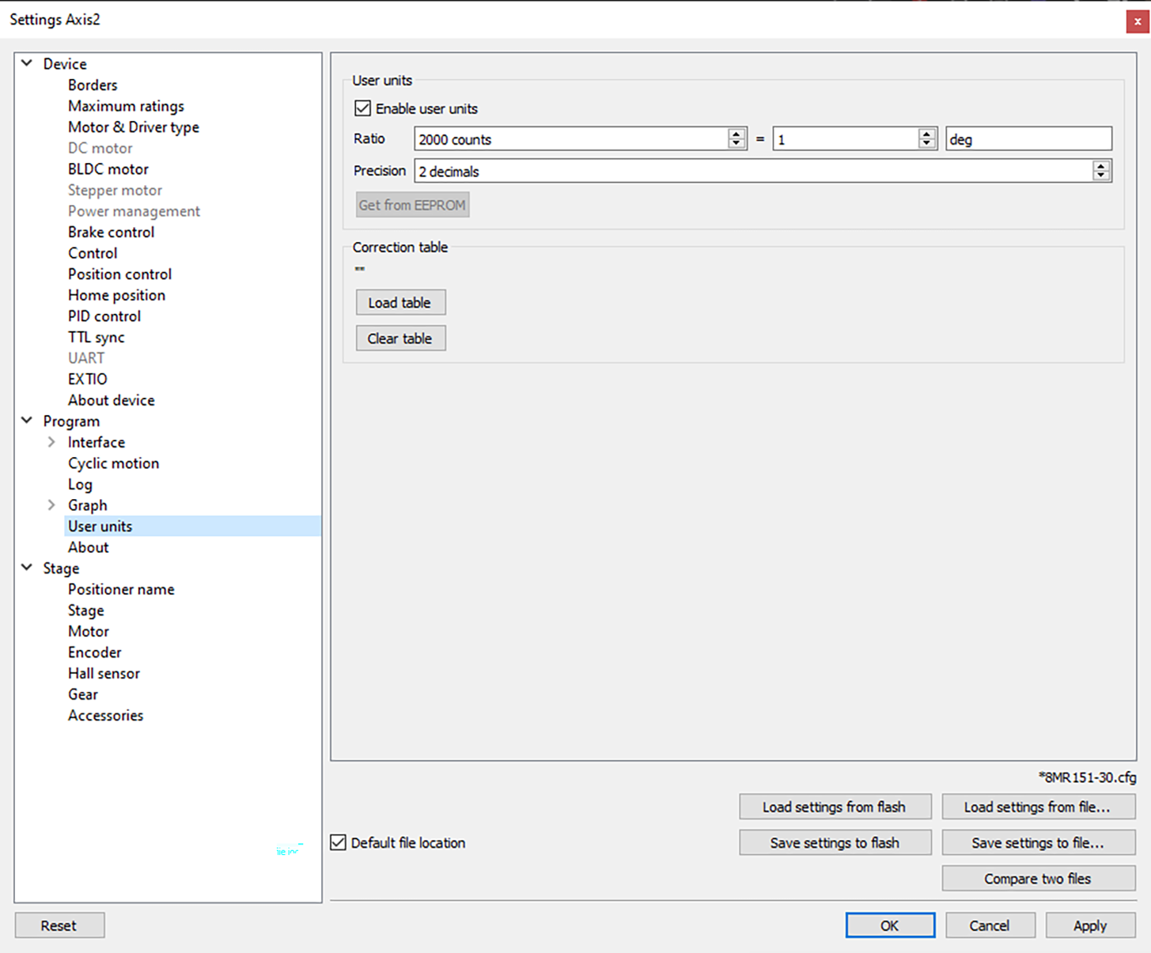
Task: Open the Encoder stage settings
Action: tap(95, 652)
